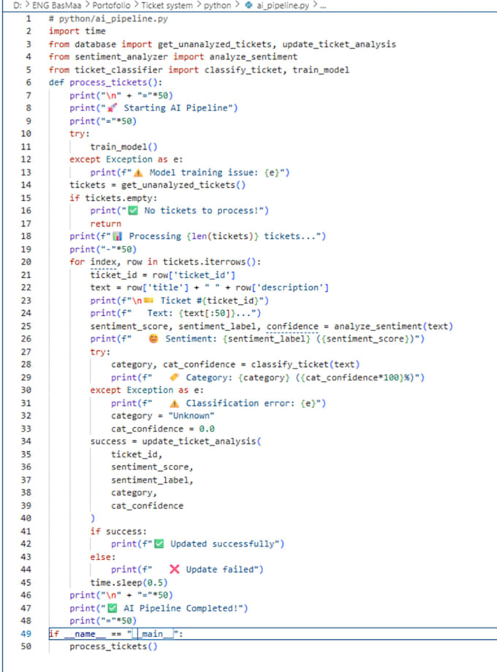
Task: Click the 'D:' drive breadcrumb
Action: click(x=18, y=6)
